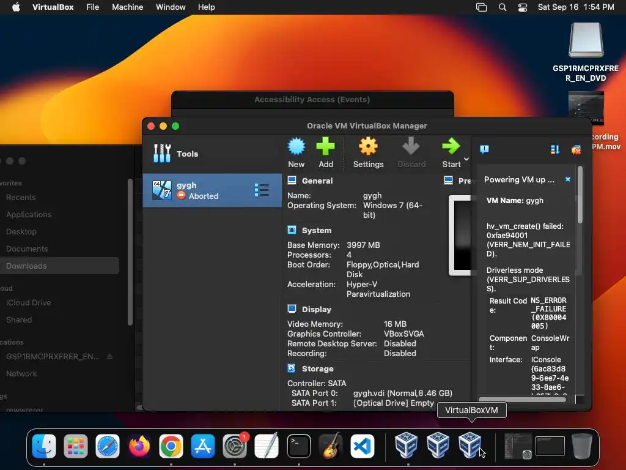The width and height of the screenshot is (626, 470).
Task: Select Recents in the Finder sidebar
Action: coord(21,197)
